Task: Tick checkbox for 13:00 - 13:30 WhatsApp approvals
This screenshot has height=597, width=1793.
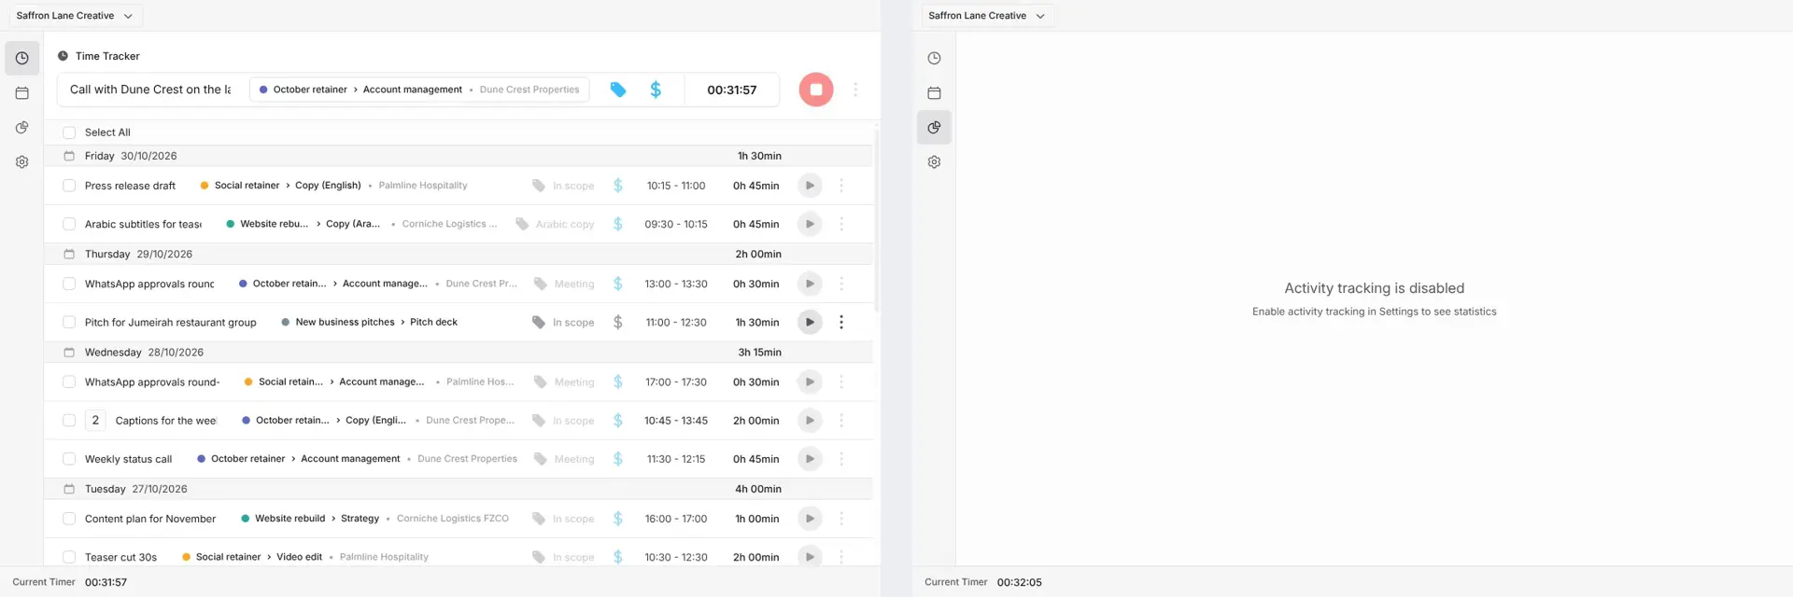Action: pyautogui.click(x=69, y=284)
